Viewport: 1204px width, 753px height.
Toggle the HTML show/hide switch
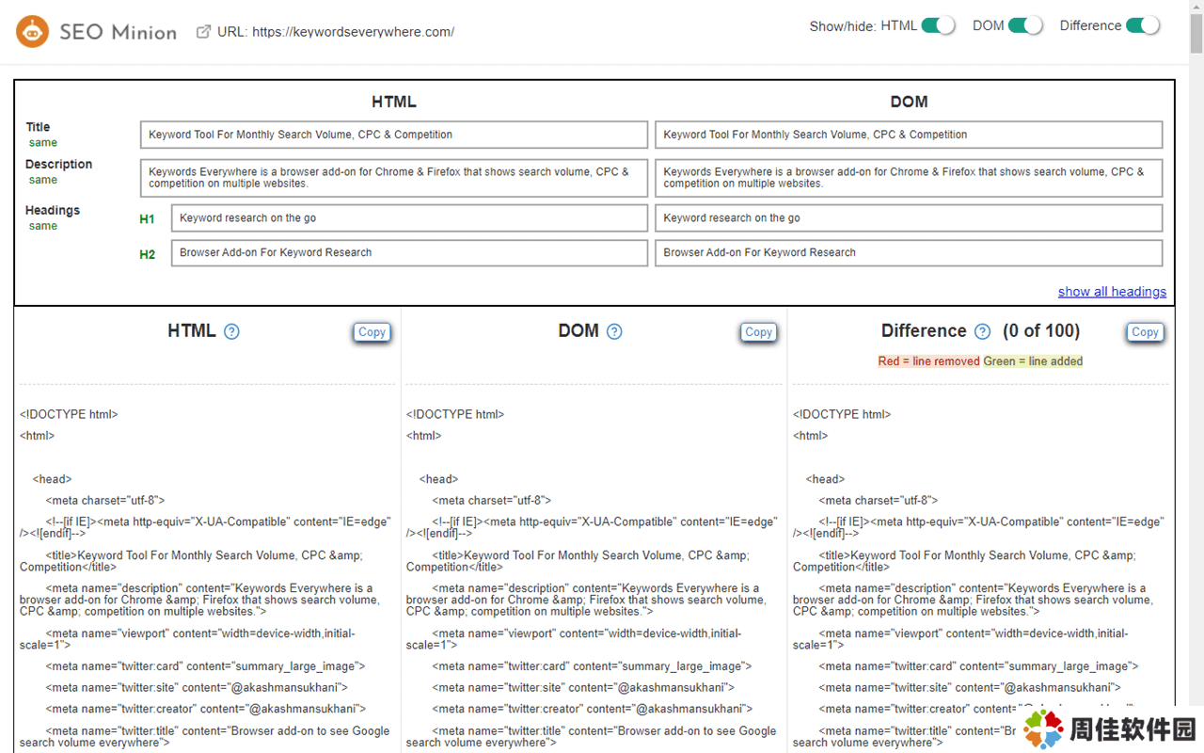tap(938, 25)
